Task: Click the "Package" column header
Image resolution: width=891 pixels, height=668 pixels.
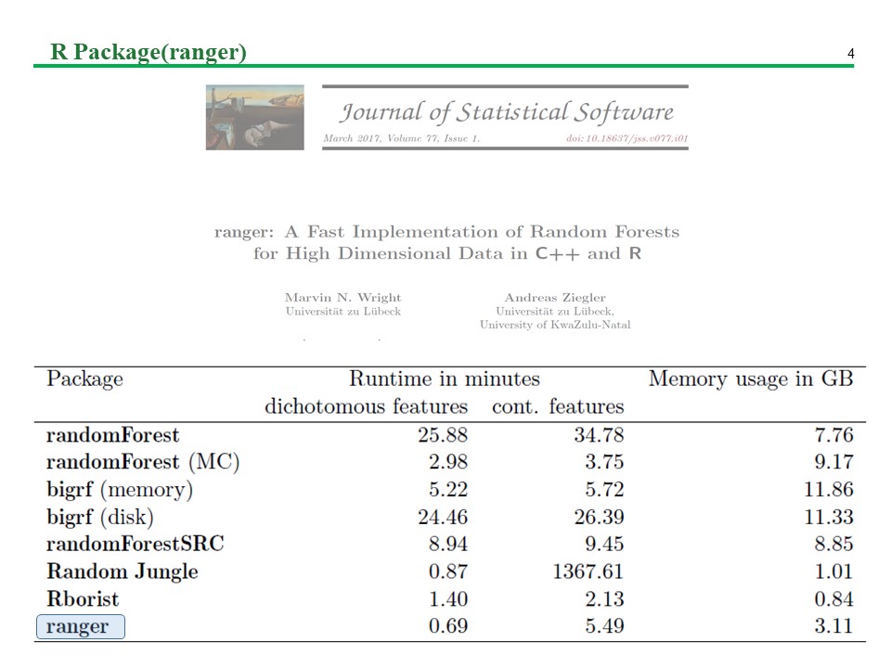Action: click(84, 379)
